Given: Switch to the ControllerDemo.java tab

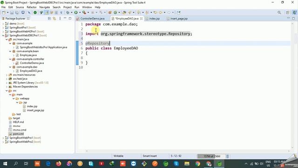Looking at the screenshot, I should tap(92, 19).
